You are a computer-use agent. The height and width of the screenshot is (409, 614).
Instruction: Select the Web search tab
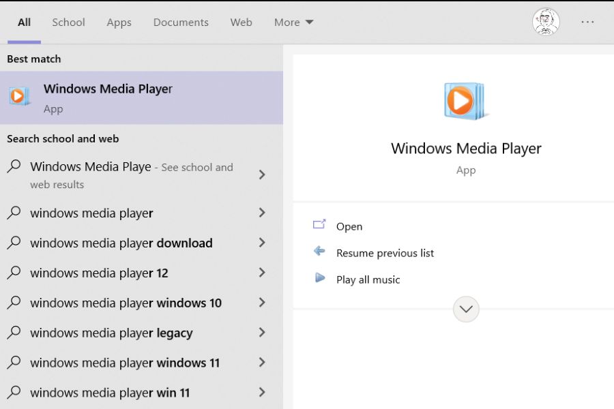(x=241, y=22)
